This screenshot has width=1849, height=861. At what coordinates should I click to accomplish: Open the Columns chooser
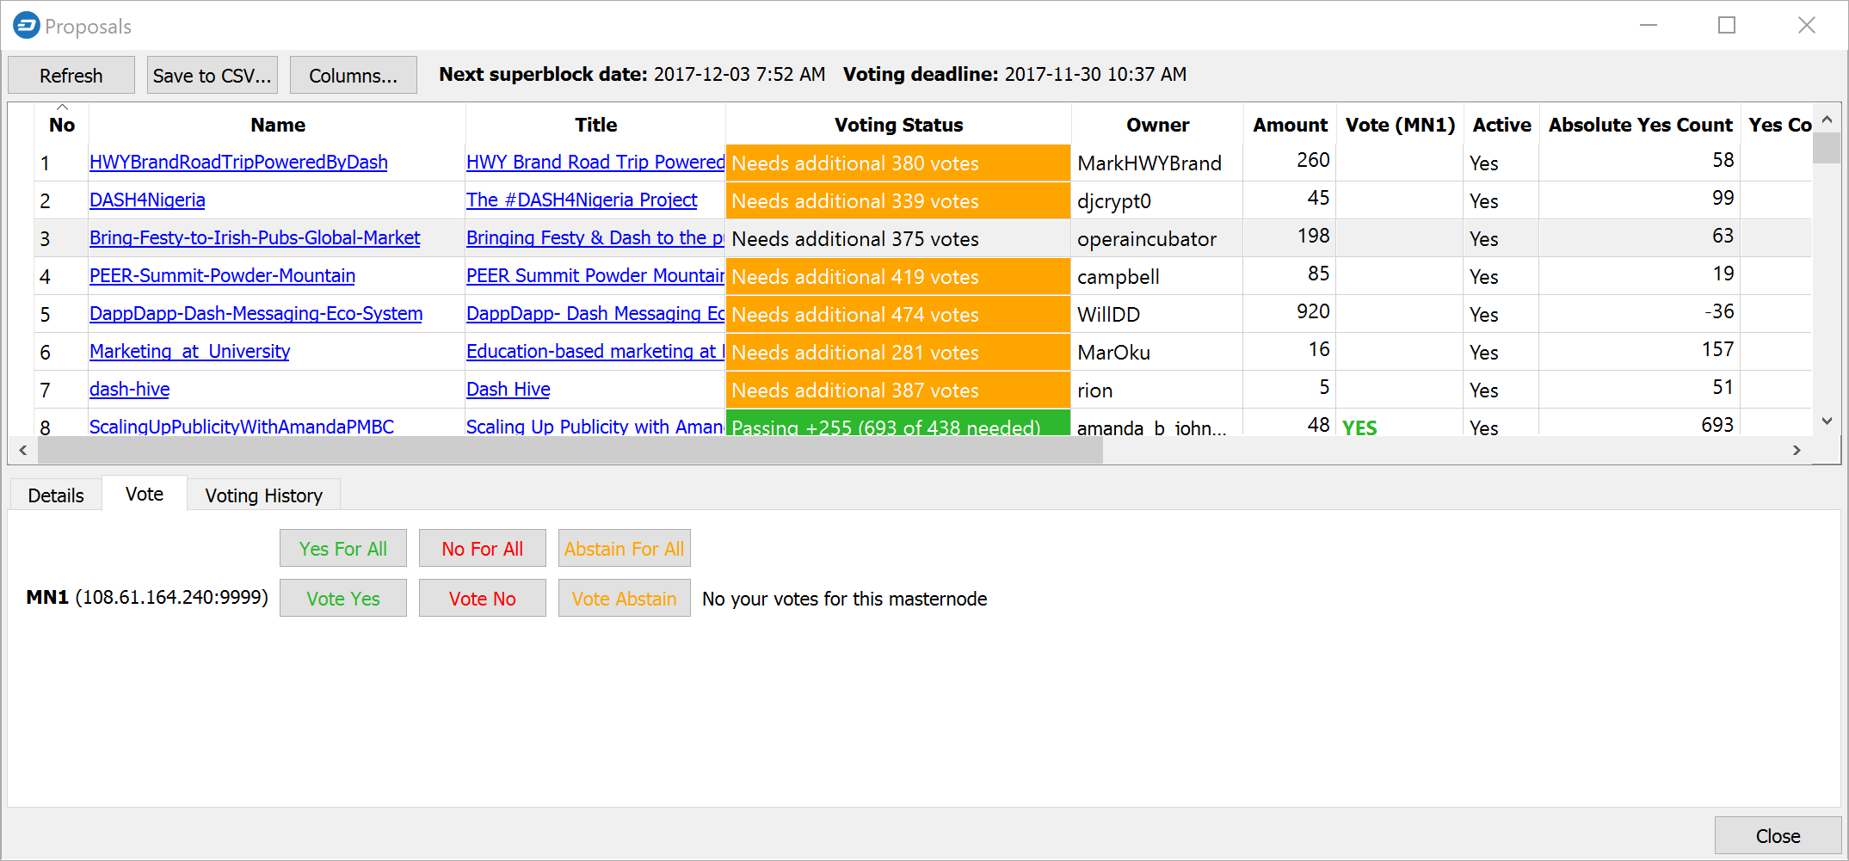353,76
